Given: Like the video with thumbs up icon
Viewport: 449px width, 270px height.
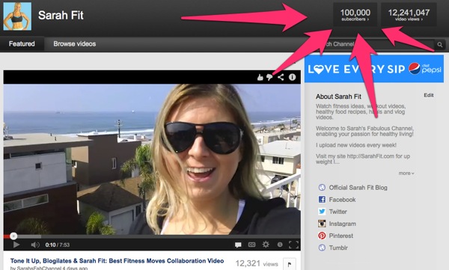Looking at the screenshot, I should click(260, 77).
